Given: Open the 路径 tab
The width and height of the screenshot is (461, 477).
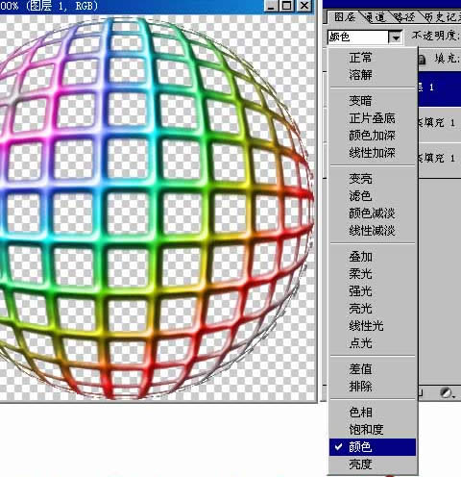Looking at the screenshot, I should click(x=404, y=17).
